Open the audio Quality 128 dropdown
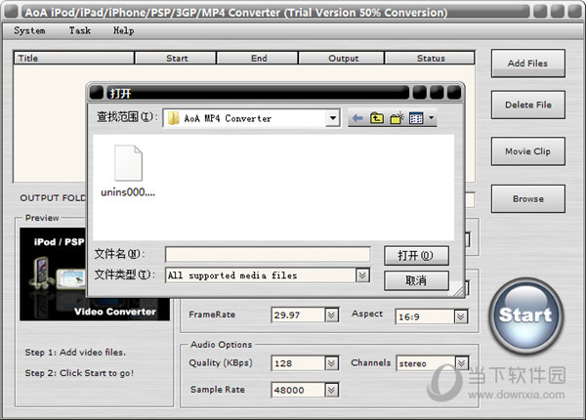Image resolution: width=586 pixels, height=420 pixels. (x=331, y=363)
